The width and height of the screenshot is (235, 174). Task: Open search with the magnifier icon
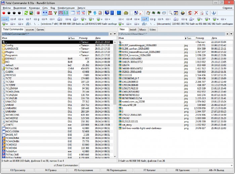pyautogui.click(x=171, y=13)
